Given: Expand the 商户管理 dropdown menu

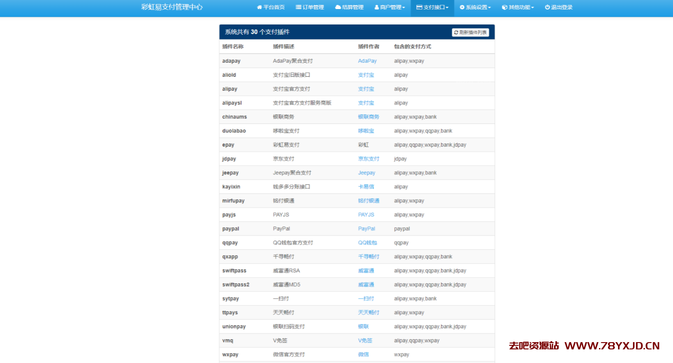Looking at the screenshot, I should point(389,8).
